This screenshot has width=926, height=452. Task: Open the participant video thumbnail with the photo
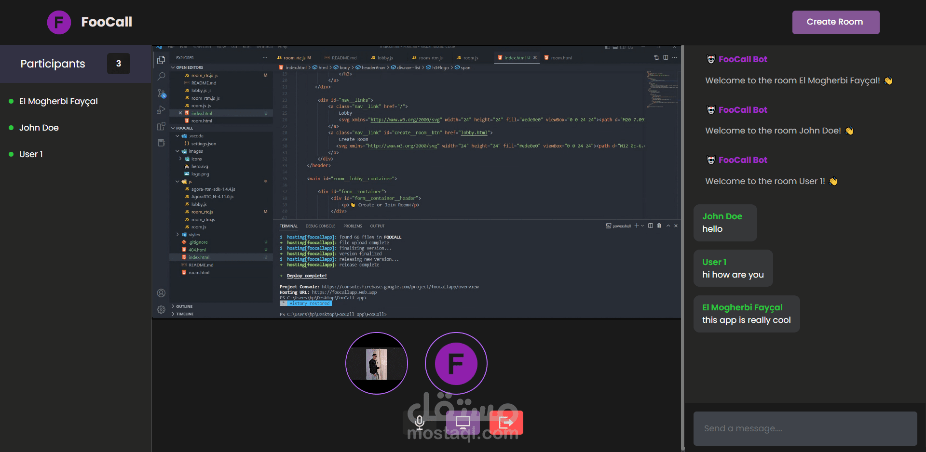[377, 363]
